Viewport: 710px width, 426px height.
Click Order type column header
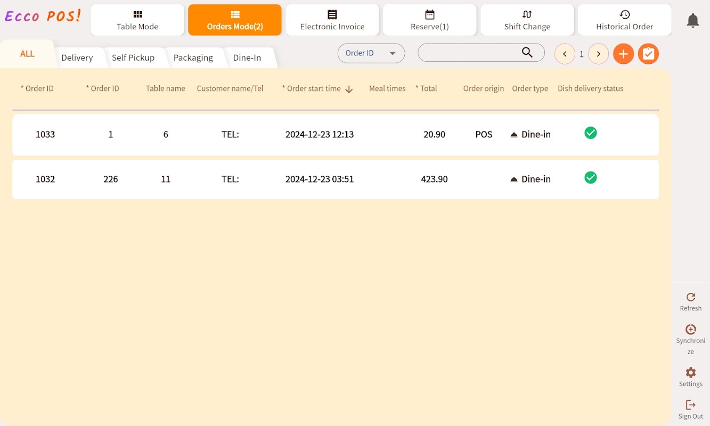(x=530, y=89)
